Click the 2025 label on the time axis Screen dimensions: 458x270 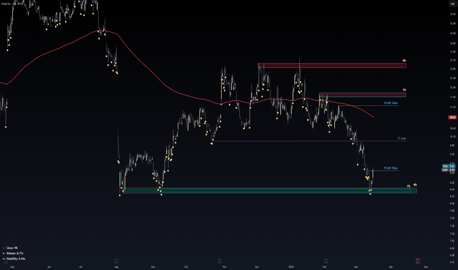click(291, 267)
